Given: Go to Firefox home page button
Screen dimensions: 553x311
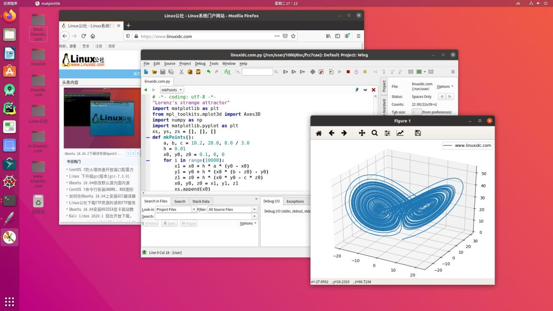Looking at the screenshot, I should [93, 36].
